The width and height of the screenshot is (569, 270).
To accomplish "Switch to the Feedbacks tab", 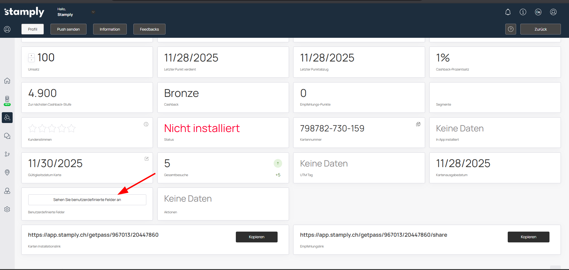I will click(149, 29).
